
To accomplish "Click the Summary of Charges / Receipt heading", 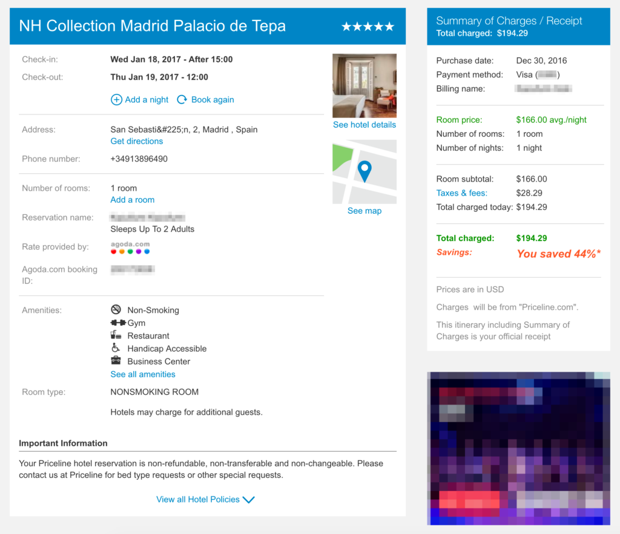I will point(509,21).
